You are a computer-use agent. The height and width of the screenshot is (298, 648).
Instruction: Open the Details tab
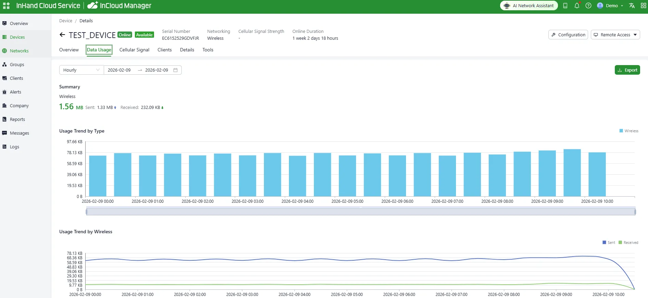(x=187, y=50)
